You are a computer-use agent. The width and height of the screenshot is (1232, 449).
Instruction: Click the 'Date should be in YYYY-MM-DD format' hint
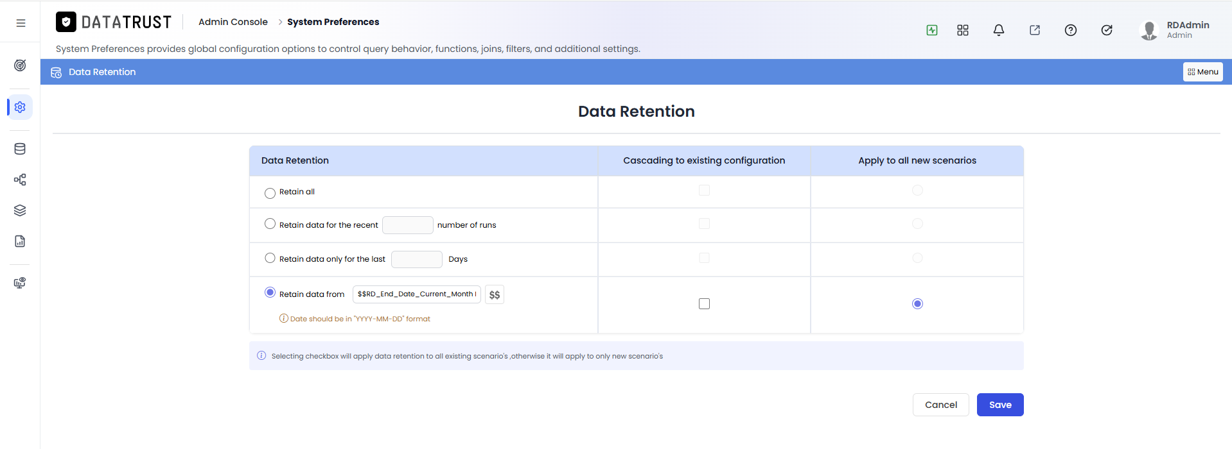(360, 319)
